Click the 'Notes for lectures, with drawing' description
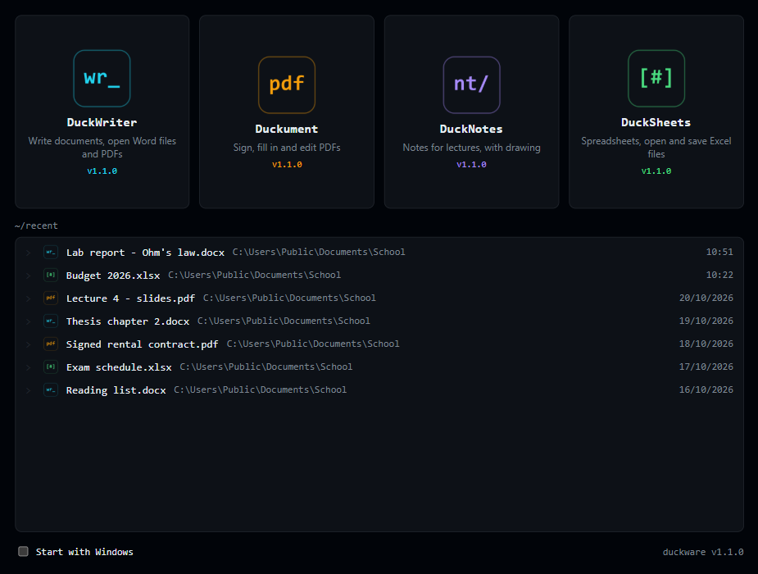 tap(471, 148)
